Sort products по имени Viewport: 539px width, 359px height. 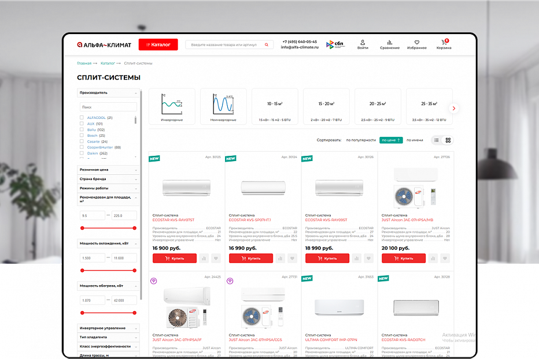click(x=415, y=140)
